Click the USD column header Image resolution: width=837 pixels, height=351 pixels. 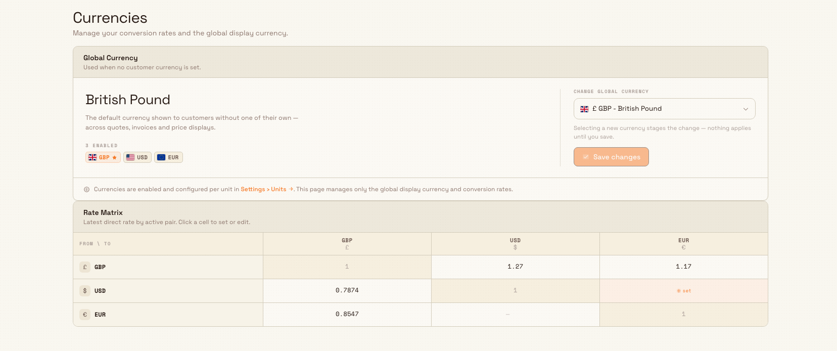[x=516, y=244]
